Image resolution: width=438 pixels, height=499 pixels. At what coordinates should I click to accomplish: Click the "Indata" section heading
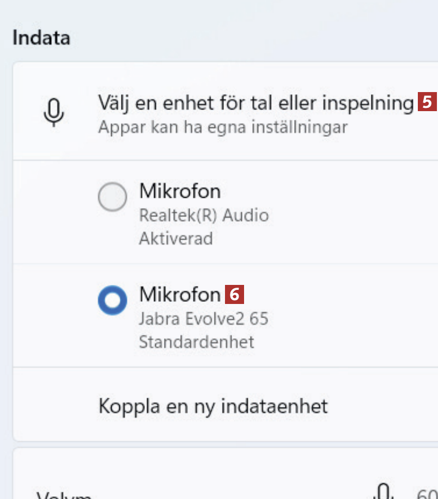click(41, 38)
